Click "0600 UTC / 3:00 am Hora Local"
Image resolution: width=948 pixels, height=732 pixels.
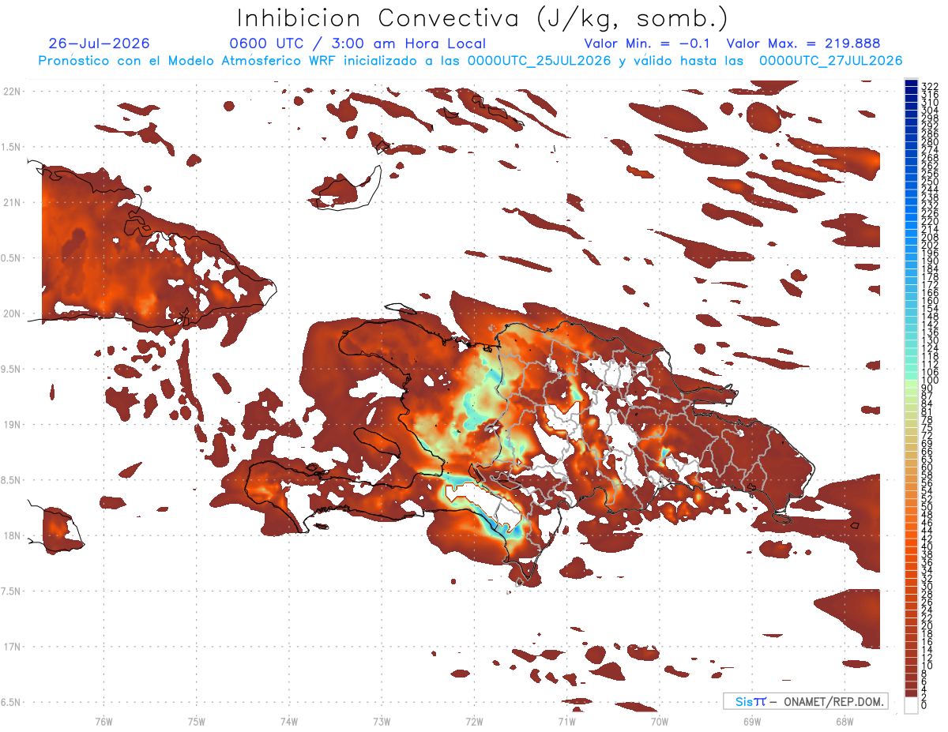point(357,43)
